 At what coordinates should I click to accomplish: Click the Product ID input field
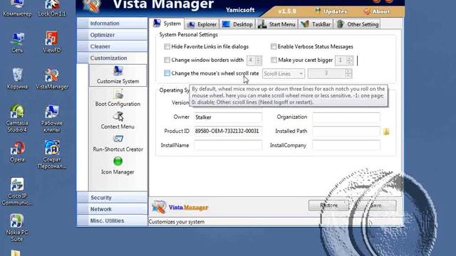coord(228,131)
